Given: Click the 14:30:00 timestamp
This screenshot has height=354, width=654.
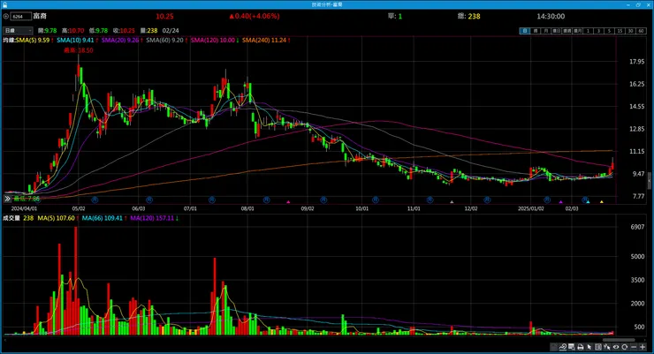Looking at the screenshot, I should pyautogui.click(x=551, y=16).
